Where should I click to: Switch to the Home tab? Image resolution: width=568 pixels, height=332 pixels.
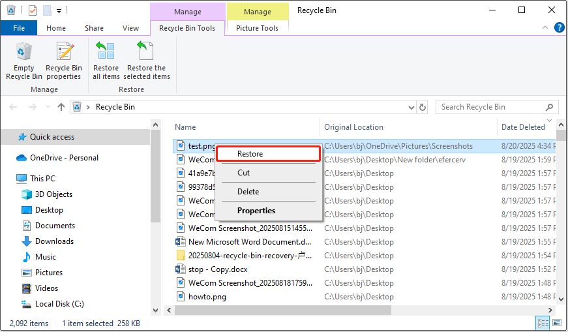click(56, 28)
